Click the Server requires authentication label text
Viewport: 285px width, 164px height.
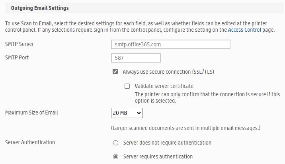(x=158, y=156)
